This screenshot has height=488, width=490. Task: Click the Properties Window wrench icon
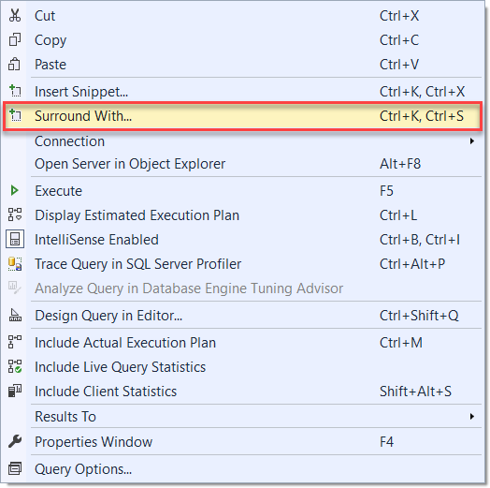(15, 441)
